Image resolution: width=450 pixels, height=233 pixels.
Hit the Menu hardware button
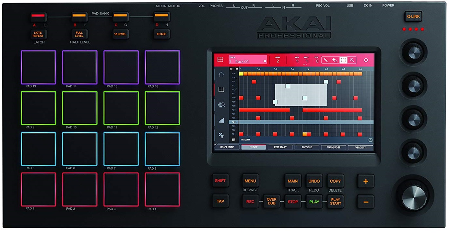tap(250, 181)
